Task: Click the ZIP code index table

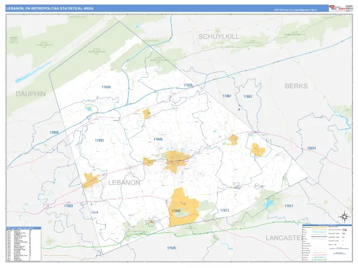Action: click(23, 243)
